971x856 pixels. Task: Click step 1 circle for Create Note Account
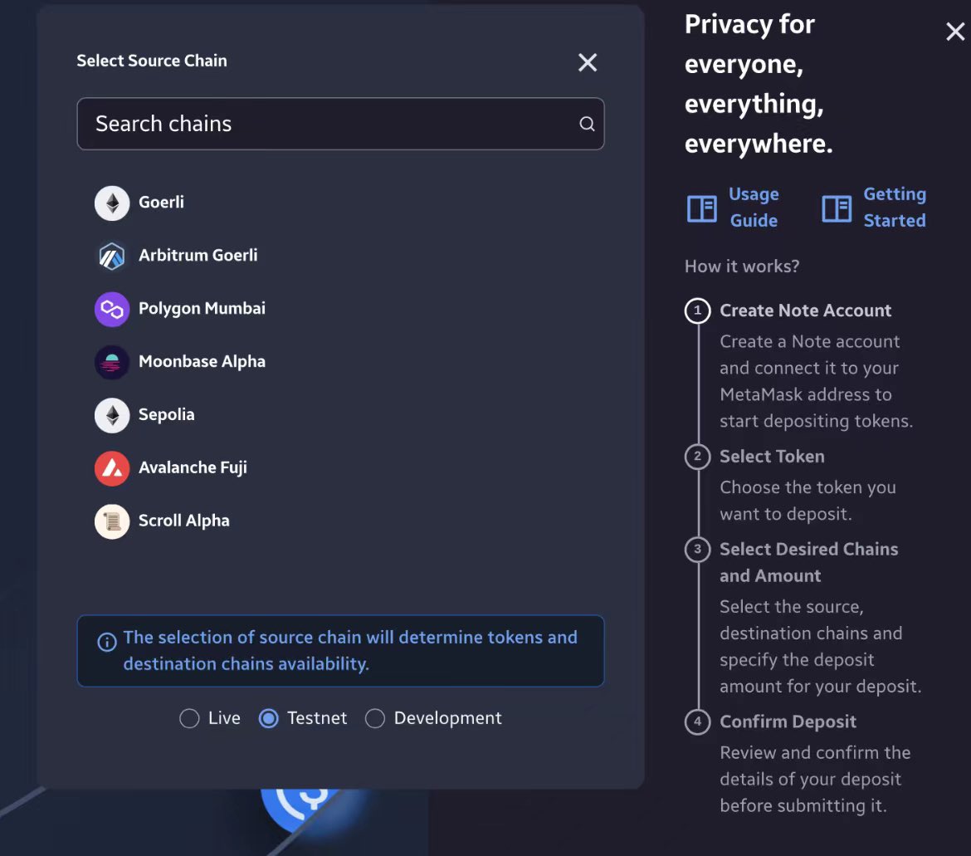(x=698, y=311)
